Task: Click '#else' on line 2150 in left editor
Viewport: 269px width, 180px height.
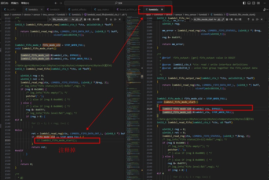Action: click(x=19, y=130)
